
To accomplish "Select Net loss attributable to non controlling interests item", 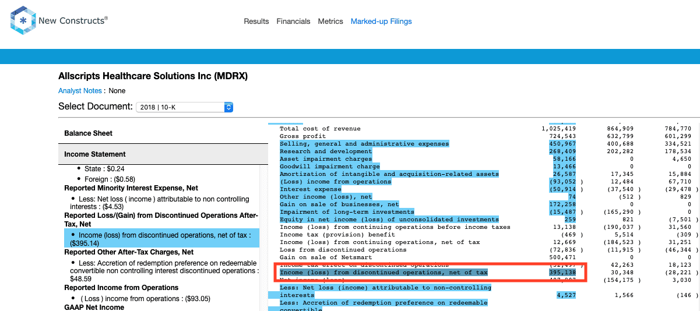I will [160, 203].
